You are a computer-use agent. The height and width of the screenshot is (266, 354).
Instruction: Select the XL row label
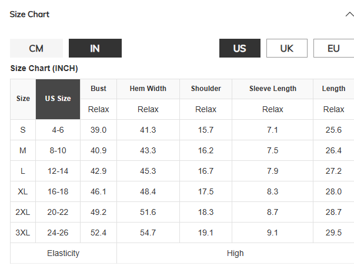[x=23, y=191]
